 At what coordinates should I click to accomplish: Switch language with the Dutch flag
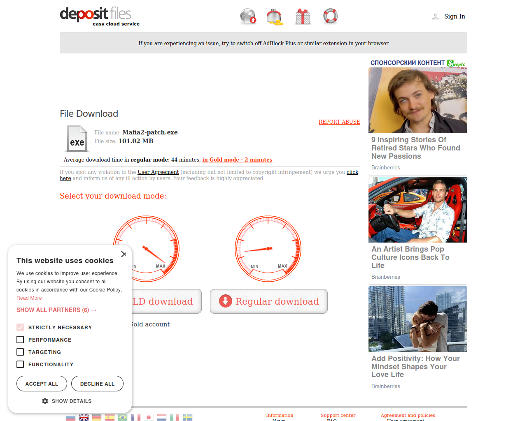click(x=162, y=417)
